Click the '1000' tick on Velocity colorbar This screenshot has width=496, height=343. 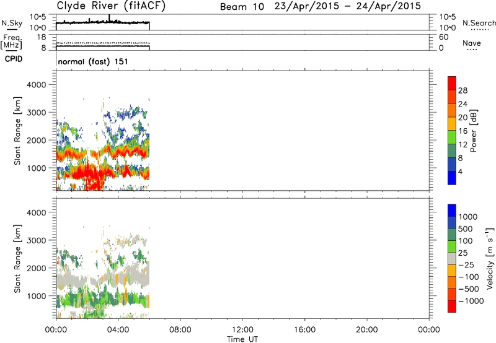point(468,217)
